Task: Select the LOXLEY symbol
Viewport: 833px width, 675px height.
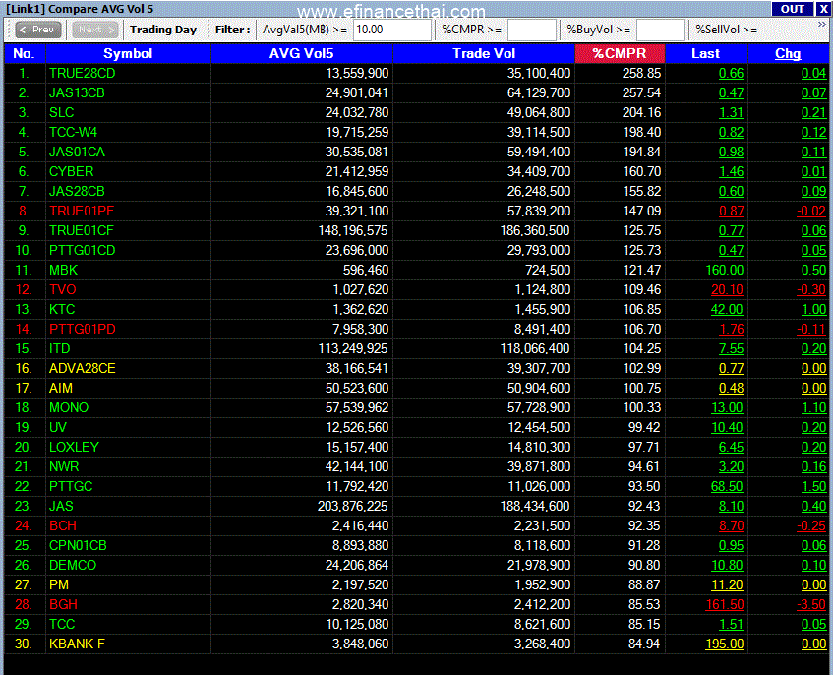Action: tap(75, 447)
